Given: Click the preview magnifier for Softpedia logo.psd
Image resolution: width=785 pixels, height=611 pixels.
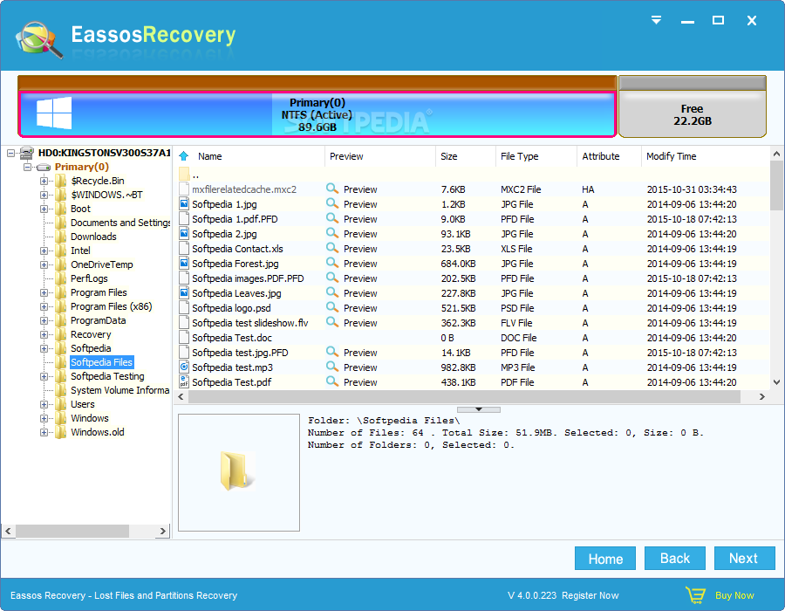Looking at the screenshot, I should point(332,307).
